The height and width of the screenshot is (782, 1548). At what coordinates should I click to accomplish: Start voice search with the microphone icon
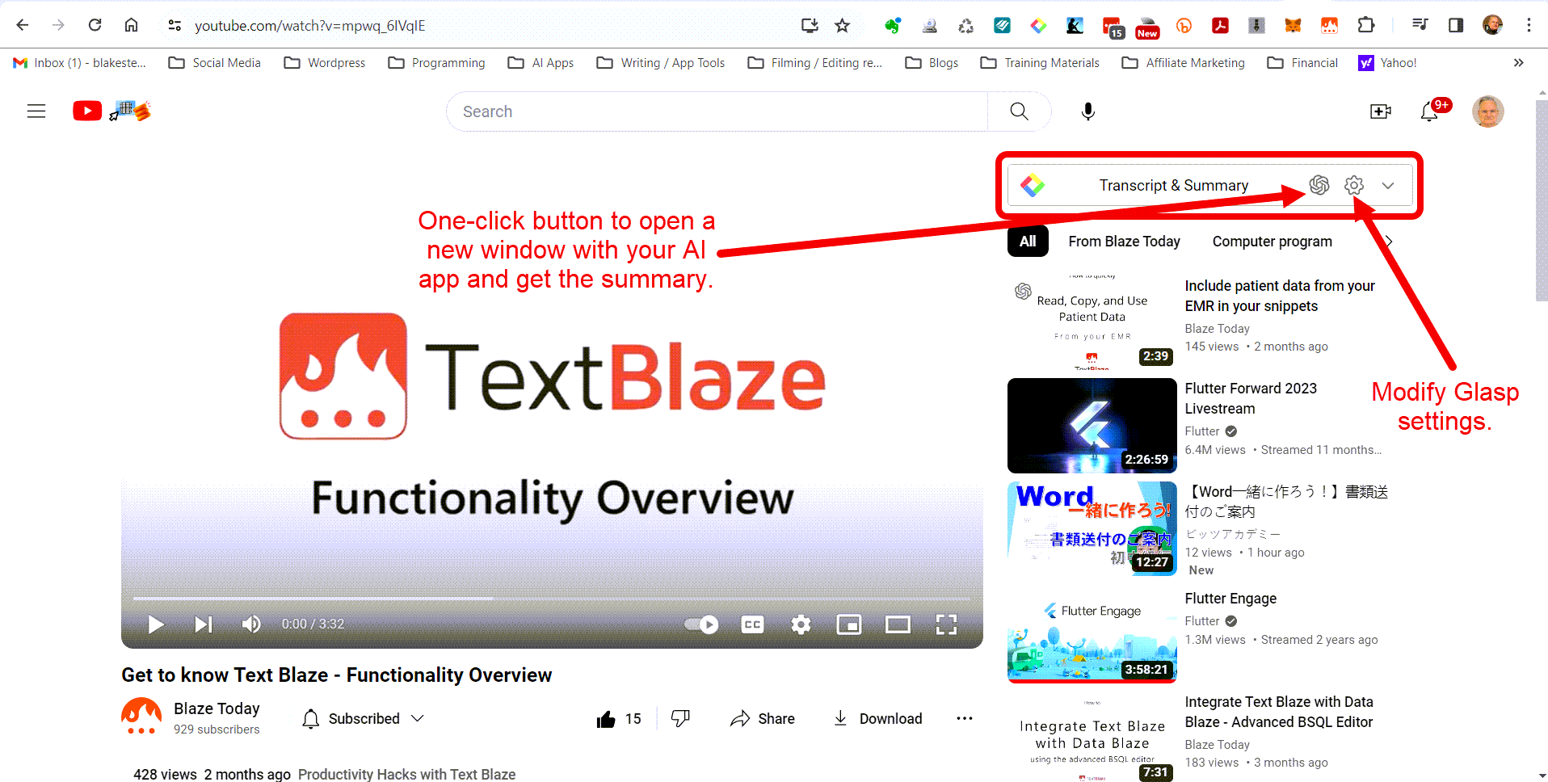[1087, 111]
